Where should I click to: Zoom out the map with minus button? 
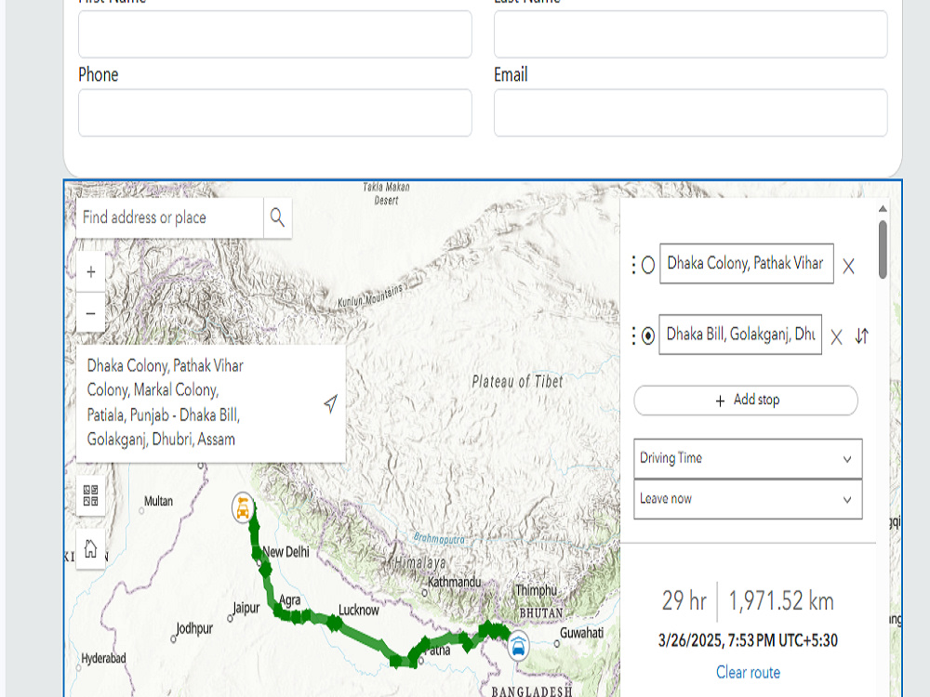pyautogui.click(x=91, y=313)
